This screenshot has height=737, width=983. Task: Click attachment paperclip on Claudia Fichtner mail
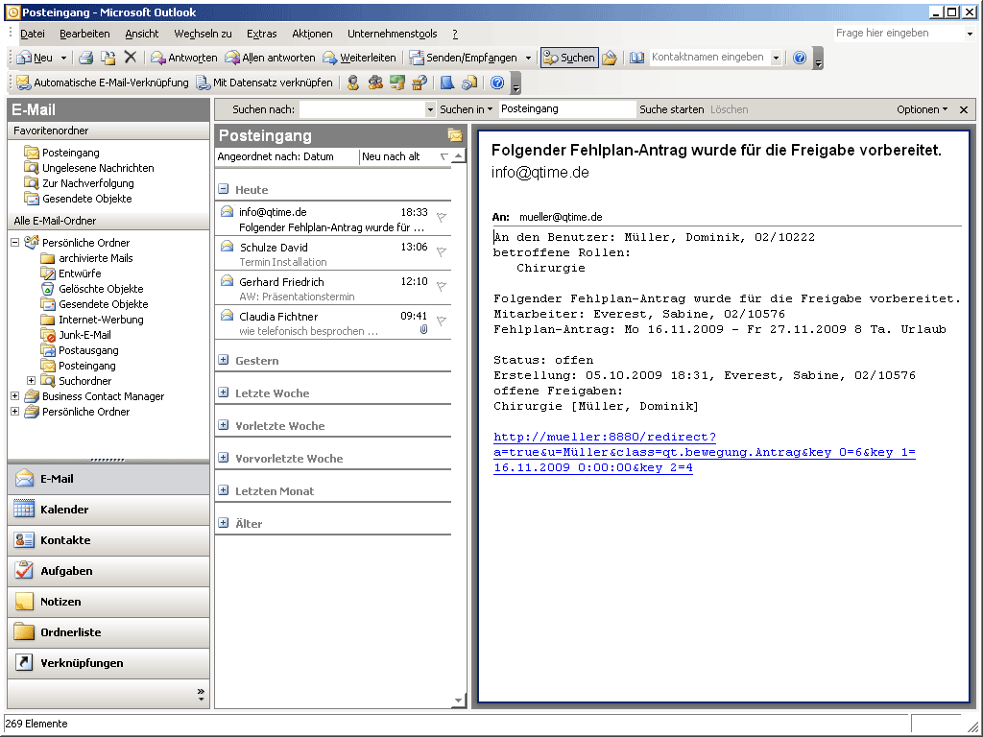pyautogui.click(x=423, y=330)
